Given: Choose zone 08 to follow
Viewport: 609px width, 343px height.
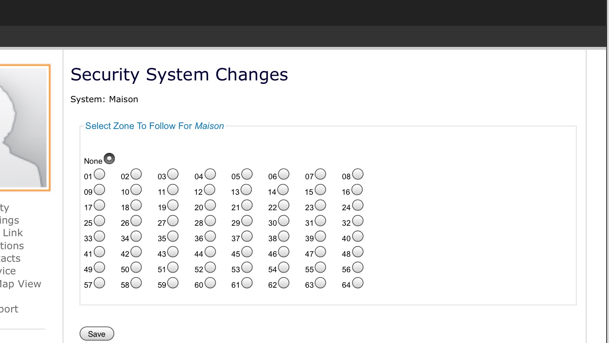Looking at the screenshot, I should pyautogui.click(x=357, y=174).
